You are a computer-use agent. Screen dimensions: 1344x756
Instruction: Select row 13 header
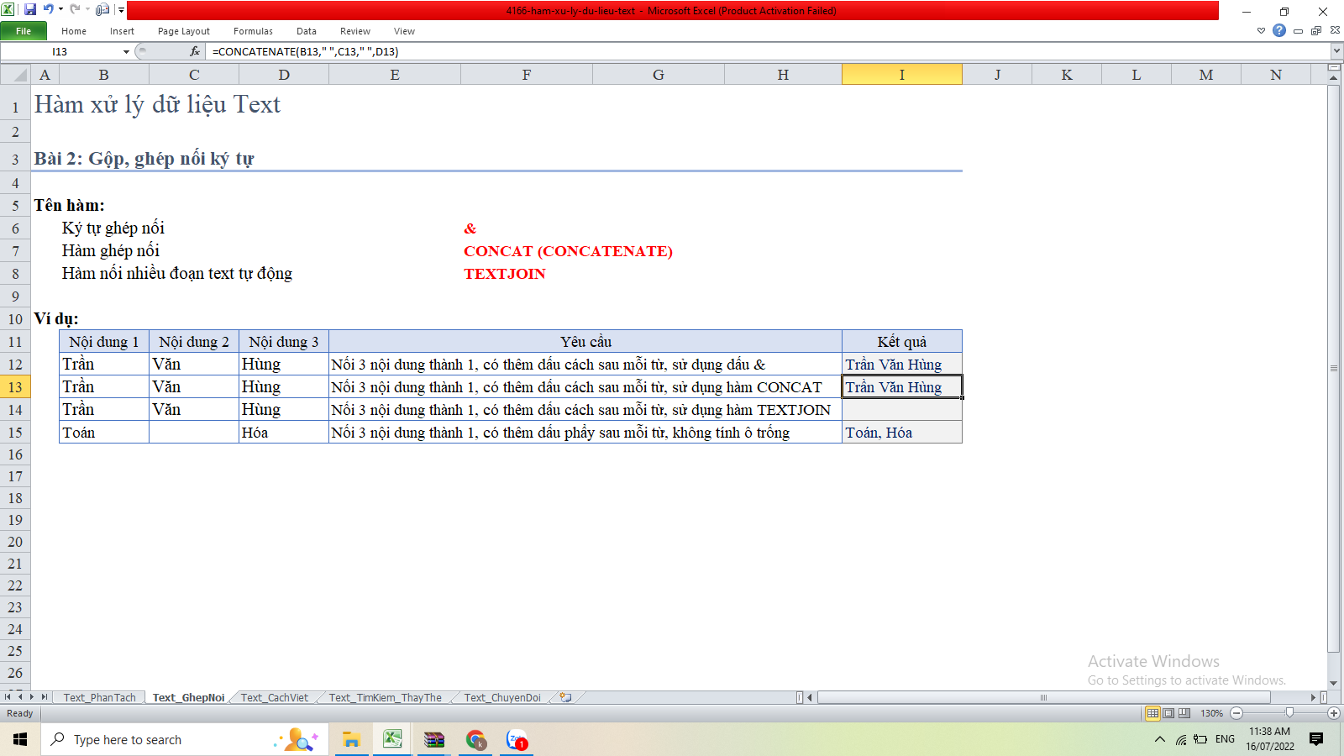coord(15,387)
